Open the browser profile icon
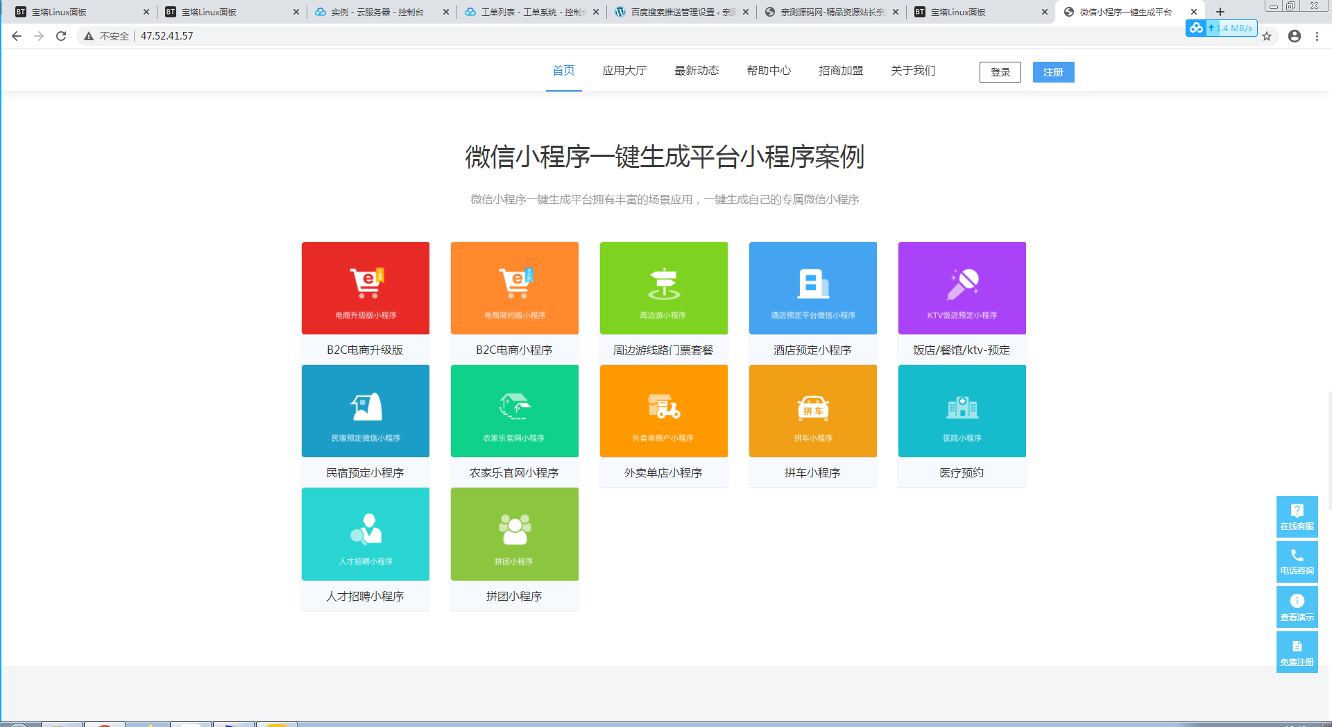1332x727 pixels. click(x=1295, y=36)
